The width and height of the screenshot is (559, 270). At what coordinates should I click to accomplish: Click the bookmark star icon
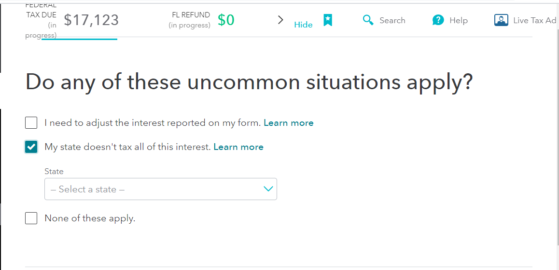[x=328, y=20]
